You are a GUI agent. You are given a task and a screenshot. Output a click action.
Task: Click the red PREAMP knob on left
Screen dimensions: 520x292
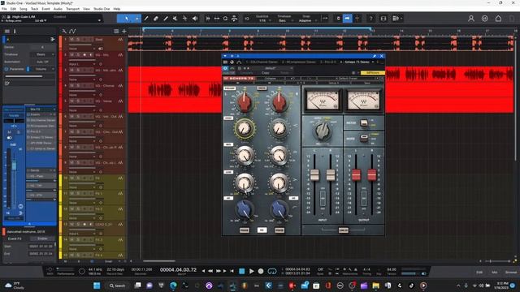(x=244, y=101)
